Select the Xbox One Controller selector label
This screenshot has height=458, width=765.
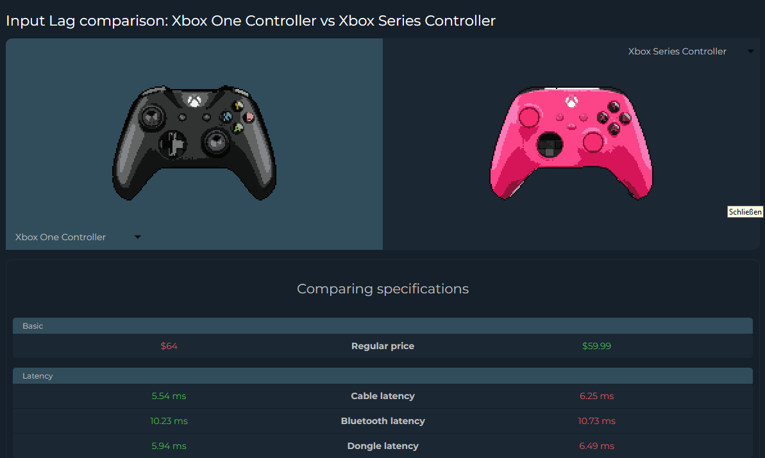(x=60, y=237)
